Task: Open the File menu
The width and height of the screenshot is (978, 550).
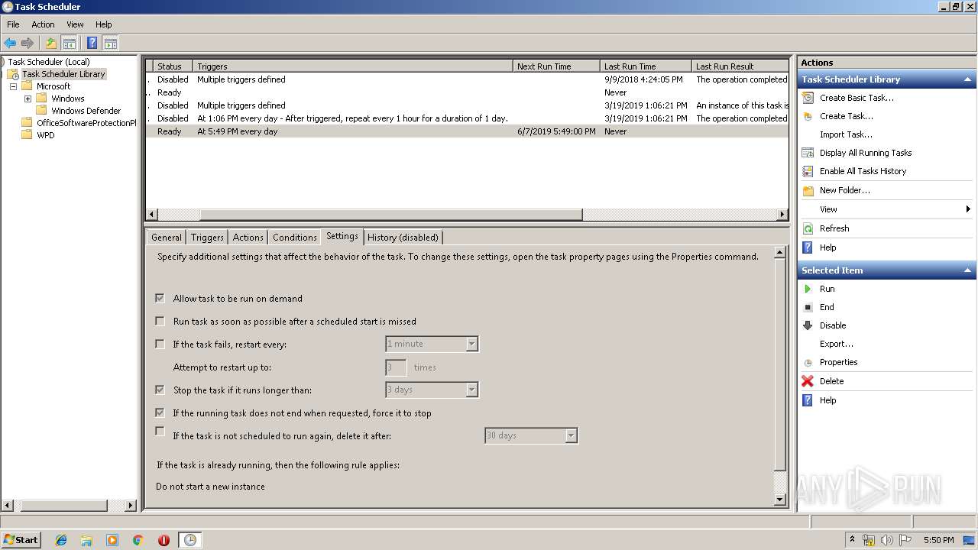Action: (13, 24)
